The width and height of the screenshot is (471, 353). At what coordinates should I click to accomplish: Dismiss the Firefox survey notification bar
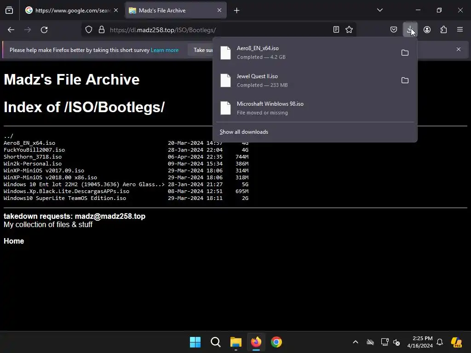point(459,49)
